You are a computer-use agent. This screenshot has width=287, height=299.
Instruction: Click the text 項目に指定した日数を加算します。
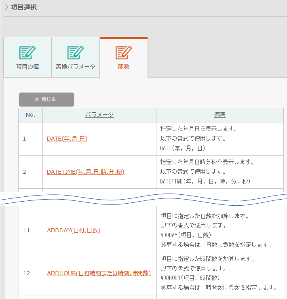coord(205,216)
